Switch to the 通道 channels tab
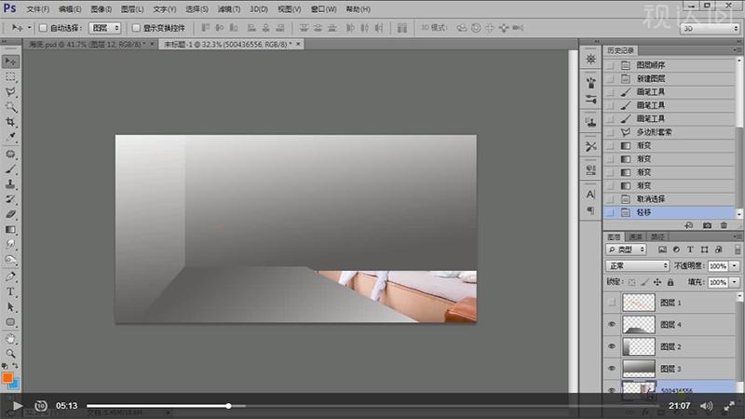Image resolution: width=745 pixels, height=419 pixels. [635, 237]
